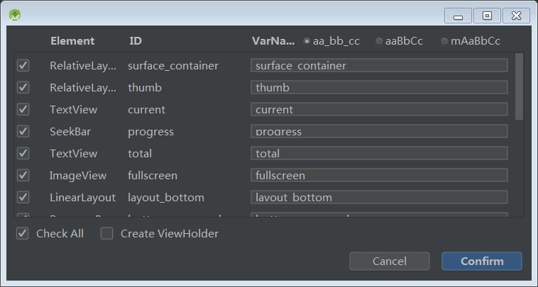Click the Android Studio icon in title bar
This screenshot has height=287, width=538.
pyautogui.click(x=15, y=15)
